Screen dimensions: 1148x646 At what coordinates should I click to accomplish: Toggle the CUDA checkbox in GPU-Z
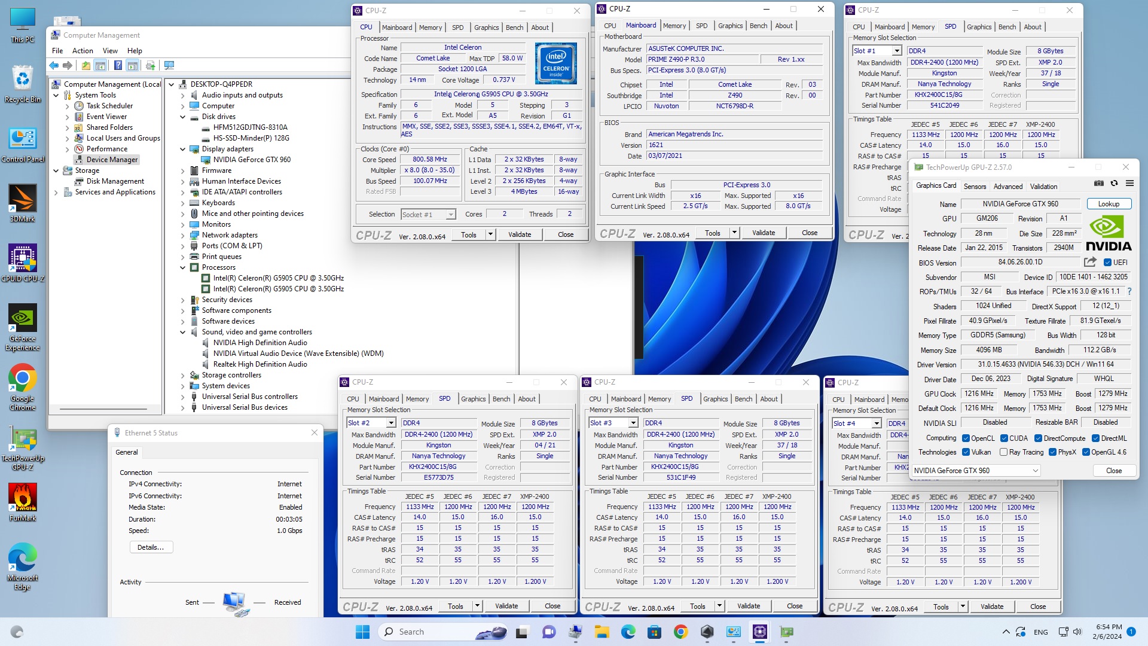[1004, 438]
